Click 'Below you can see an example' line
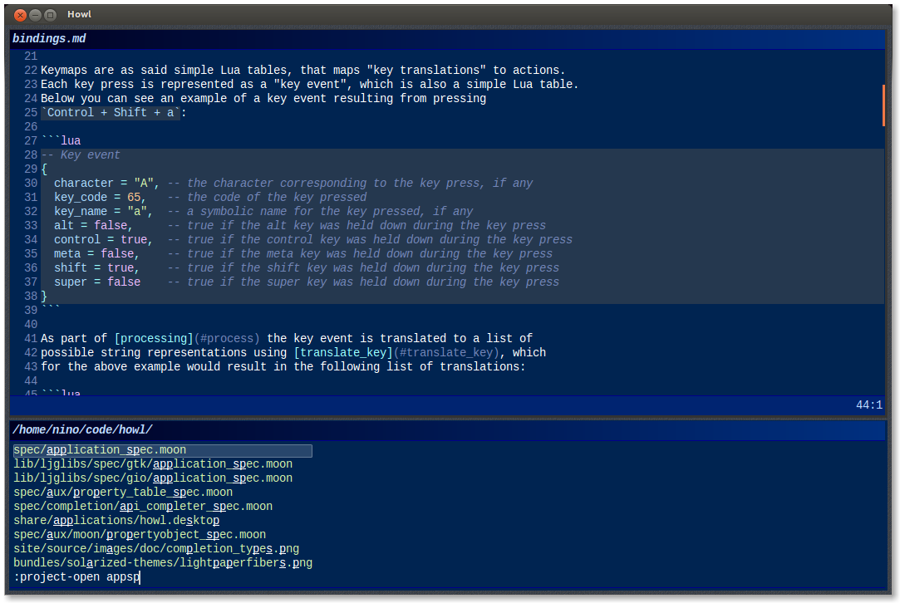The image size is (900, 603). pyautogui.click(x=263, y=99)
